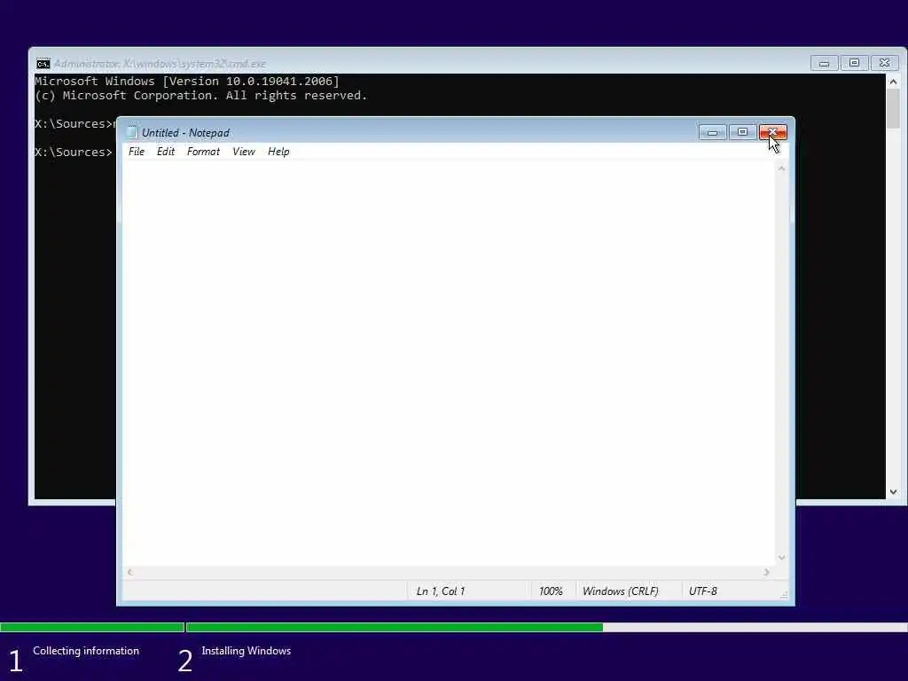Close the Administrator cmd.exe window

884,63
